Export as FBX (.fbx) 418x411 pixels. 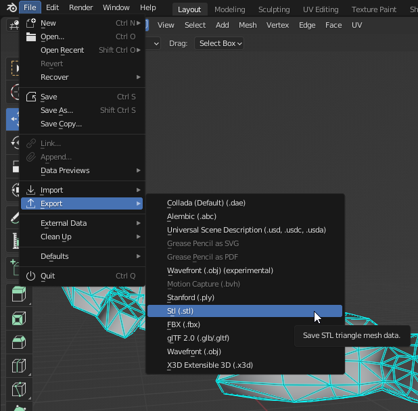245,324
